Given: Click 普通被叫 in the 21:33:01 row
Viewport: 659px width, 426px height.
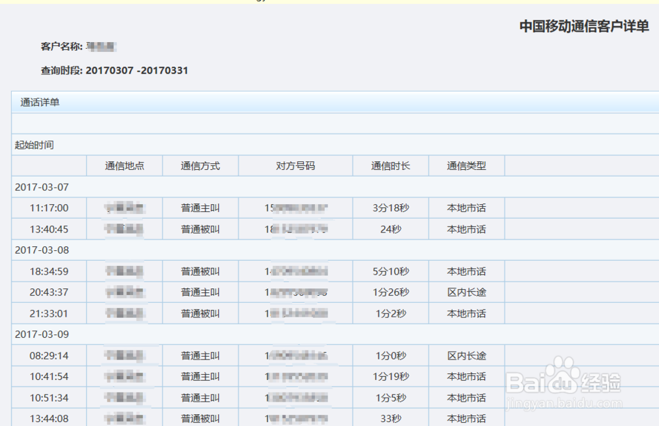Looking at the screenshot, I should pos(200,313).
